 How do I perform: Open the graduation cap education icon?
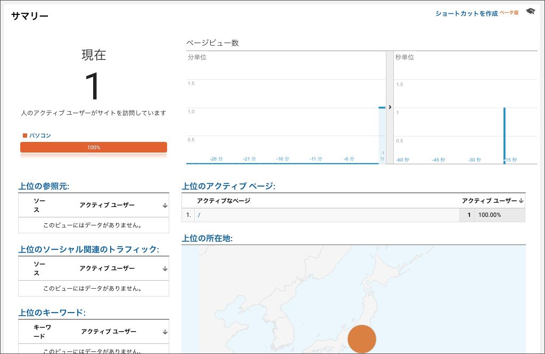point(531,12)
